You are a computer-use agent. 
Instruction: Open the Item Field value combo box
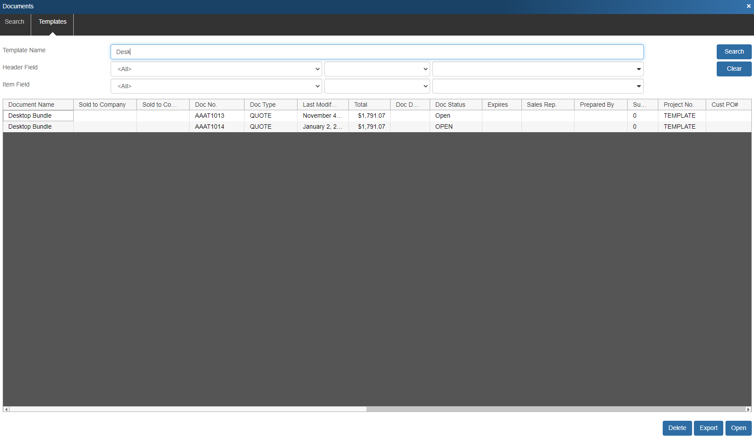(x=538, y=86)
